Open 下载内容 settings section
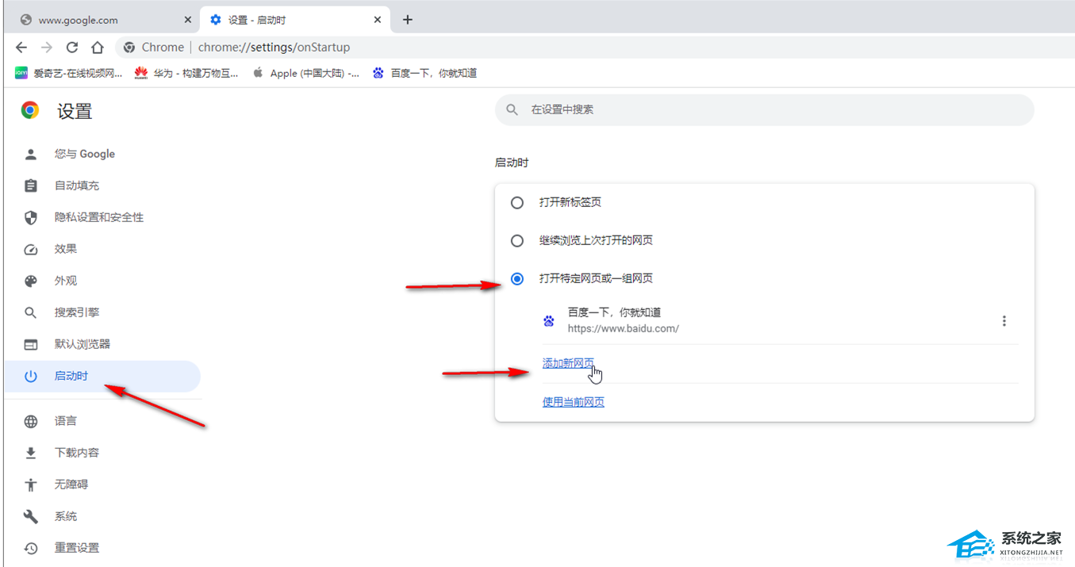The width and height of the screenshot is (1075, 567). 77,453
